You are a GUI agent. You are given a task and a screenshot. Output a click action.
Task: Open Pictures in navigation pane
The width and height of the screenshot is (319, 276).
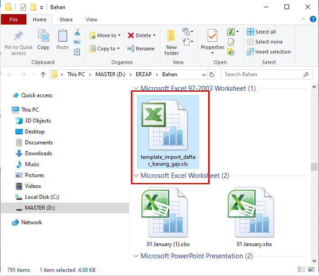(30, 175)
